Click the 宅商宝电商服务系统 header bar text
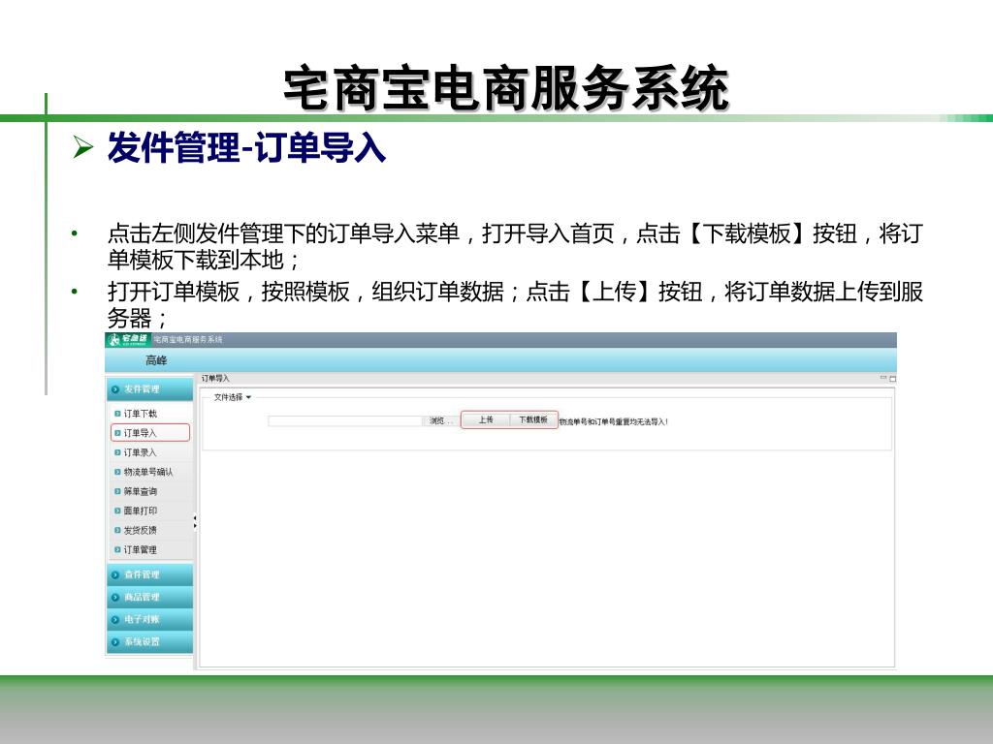This screenshot has width=993, height=744. (x=188, y=340)
